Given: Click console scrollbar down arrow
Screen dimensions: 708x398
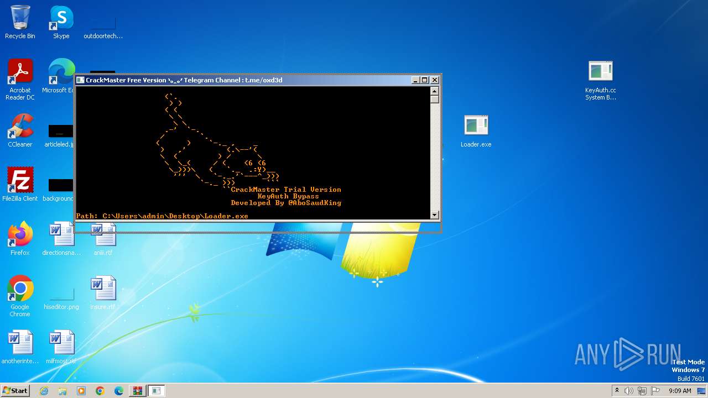Looking at the screenshot, I should click(435, 215).
